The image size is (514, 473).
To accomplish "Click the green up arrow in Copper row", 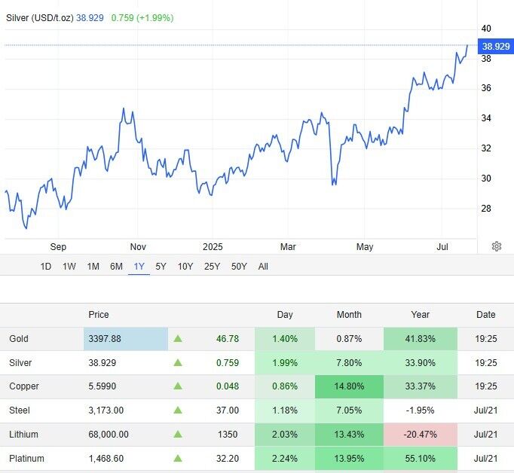I will [178, 386].
